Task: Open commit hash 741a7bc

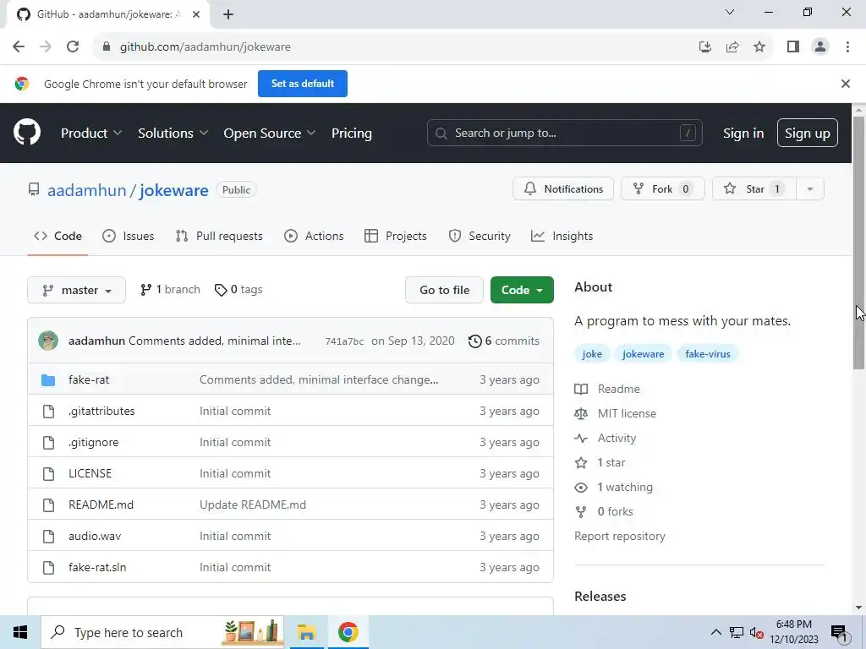Action: point(345,341)
